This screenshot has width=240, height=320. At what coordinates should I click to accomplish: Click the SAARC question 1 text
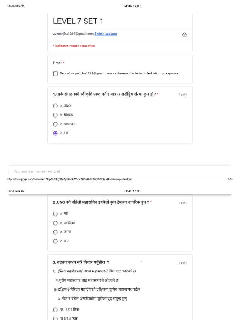coord(104,94)
